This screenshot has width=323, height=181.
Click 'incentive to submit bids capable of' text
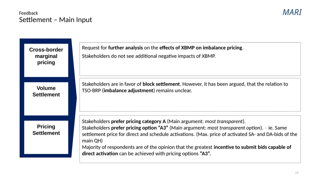(x=252, y=147)
